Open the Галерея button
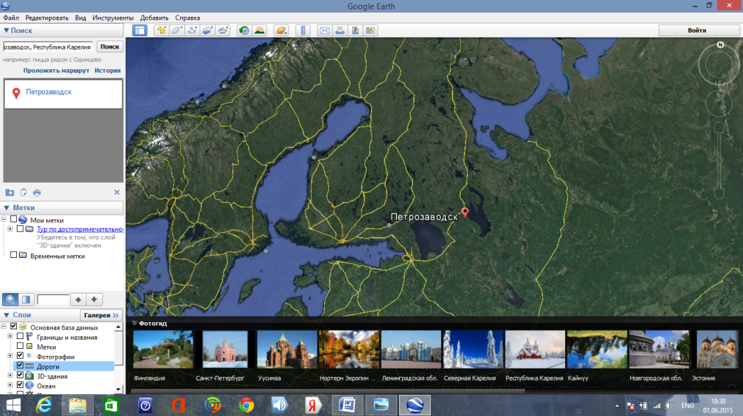The height and width of the screenshot is (416, 743). tap(102, 315)
